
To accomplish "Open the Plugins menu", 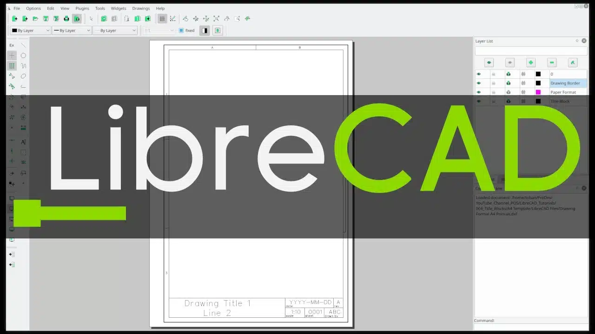I will pyautogui.click(x=82, y=8).
